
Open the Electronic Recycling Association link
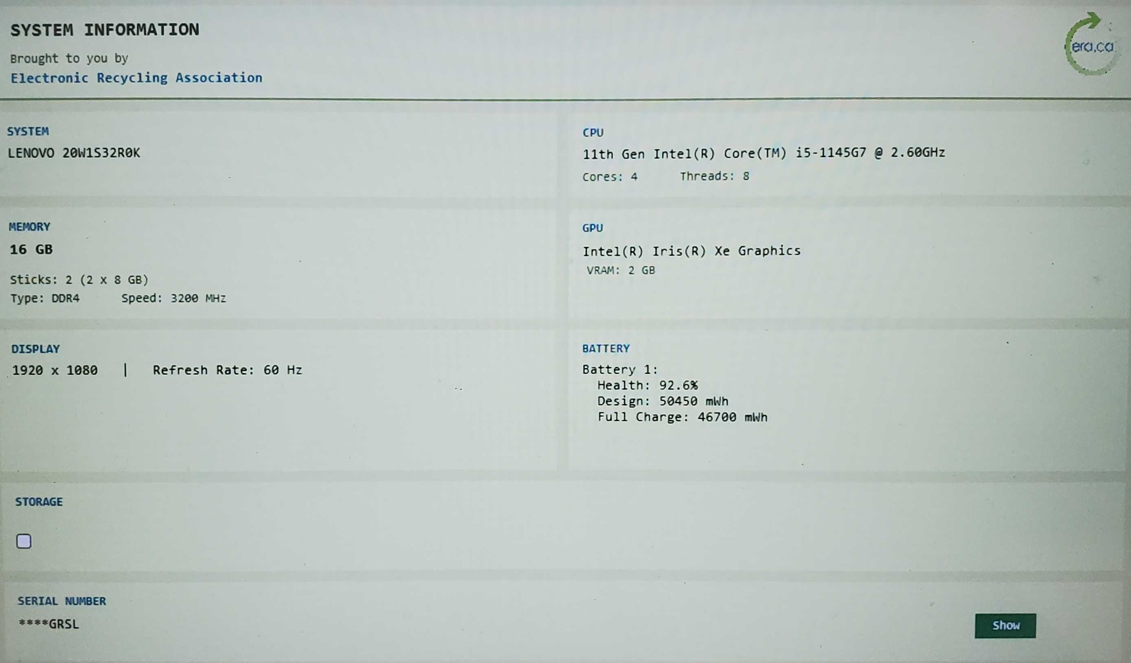[136, 78]
